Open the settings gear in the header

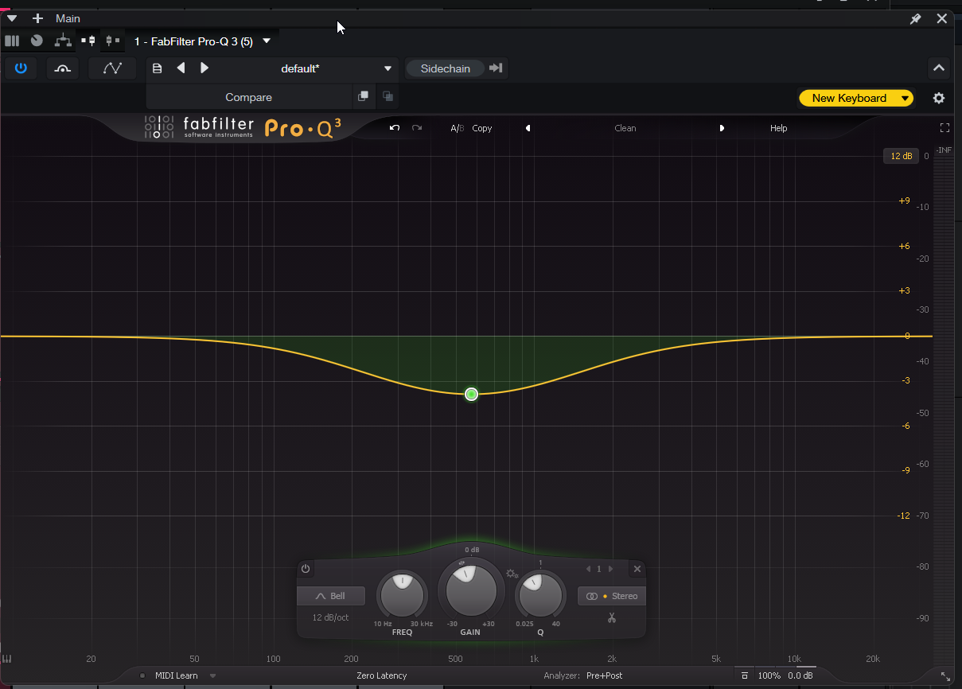[x=939, y=98]
